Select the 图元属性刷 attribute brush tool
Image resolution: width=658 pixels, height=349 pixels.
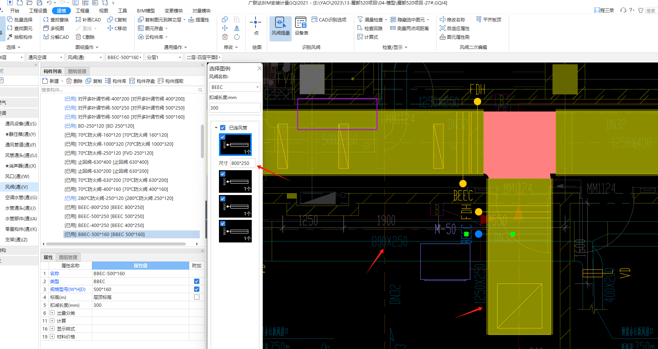pos(454,37)
